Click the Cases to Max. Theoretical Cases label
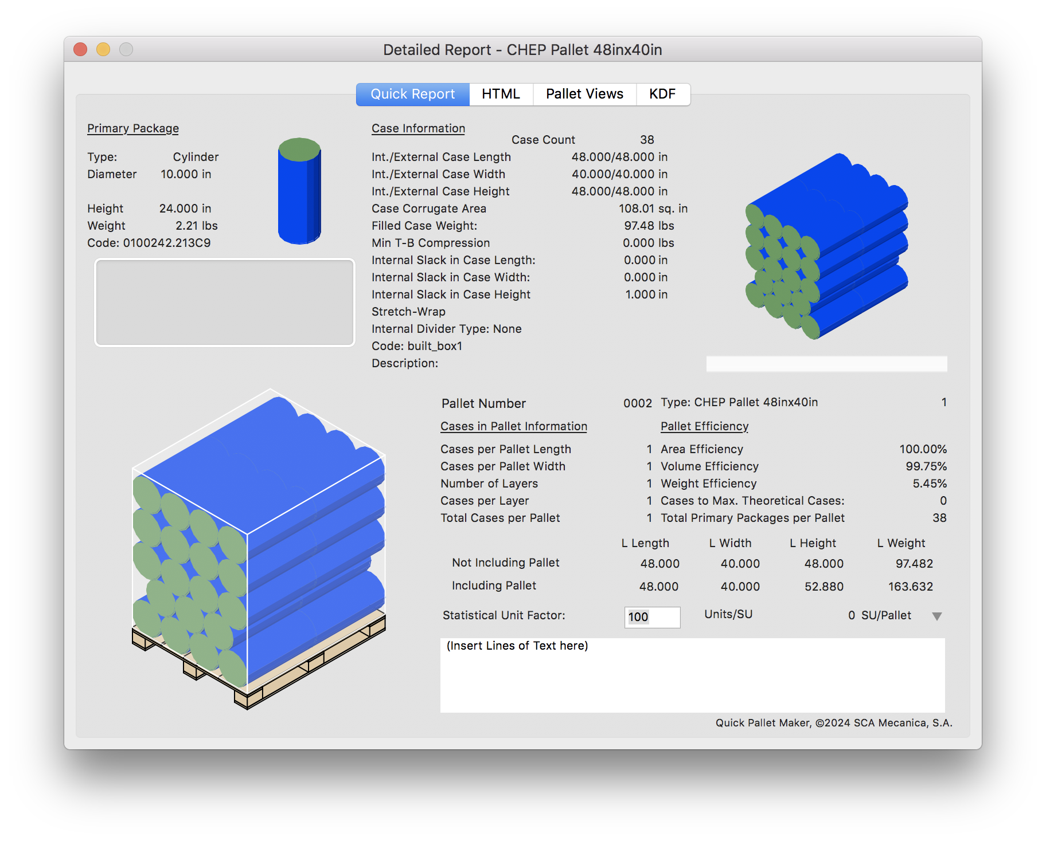1046x841 pixels. 752,501
